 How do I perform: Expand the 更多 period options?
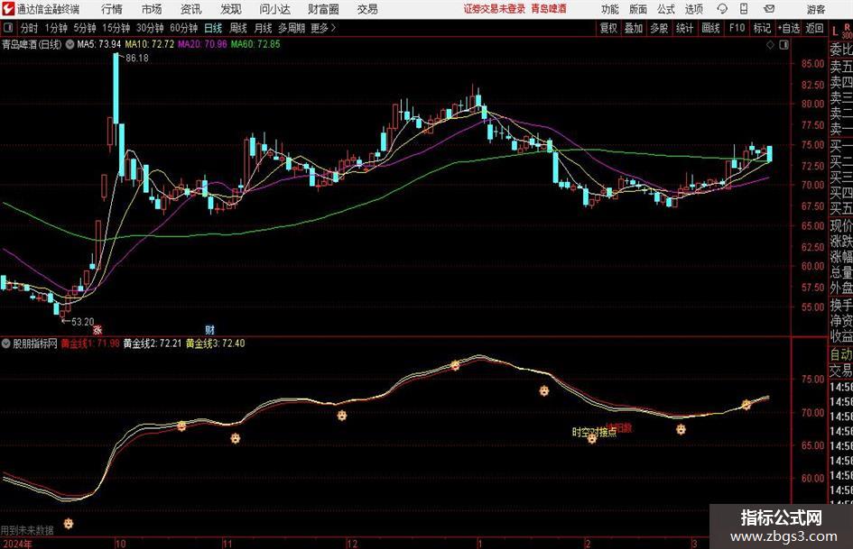(323, 28)
